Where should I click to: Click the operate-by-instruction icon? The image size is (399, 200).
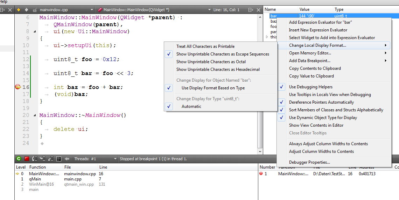coord(59,159)
